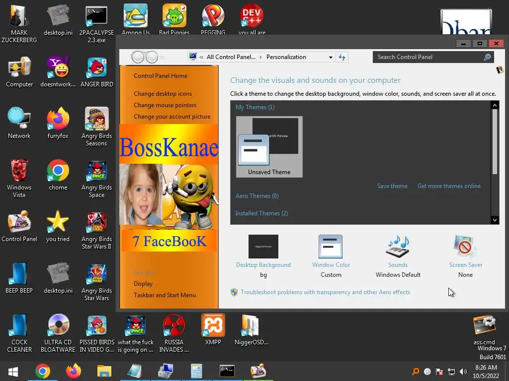Focus the Search Control Panel field
This screenshot has height=381, width=509.
point(428,57)
